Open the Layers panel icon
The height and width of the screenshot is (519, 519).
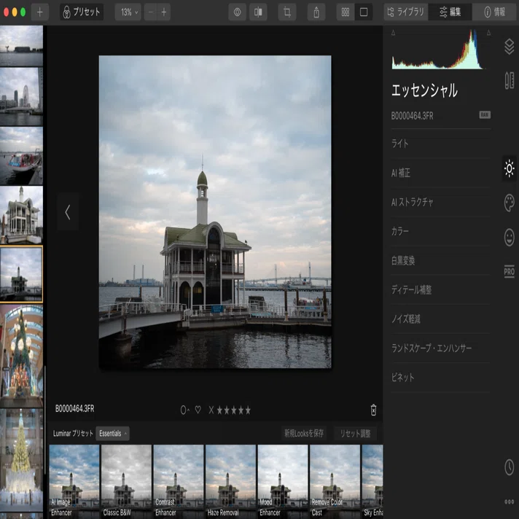(x=509, y=47)
